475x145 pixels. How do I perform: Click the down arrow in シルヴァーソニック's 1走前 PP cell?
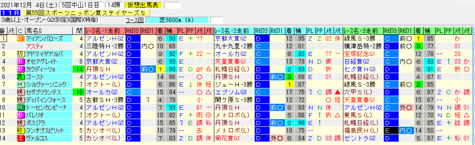pyautogui.click(x=190, y=84)
